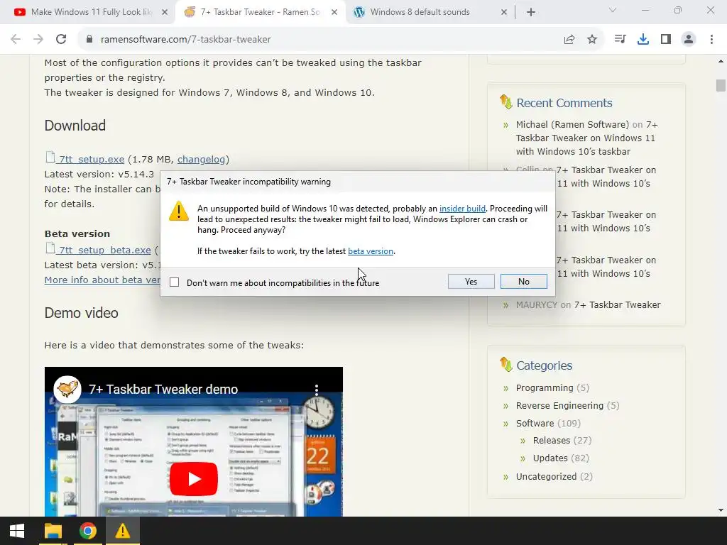Open MAURYCY's comment on 7+ Taskbar Tweaker
This screenshot has width=727, height=545.
click(617, 304)
